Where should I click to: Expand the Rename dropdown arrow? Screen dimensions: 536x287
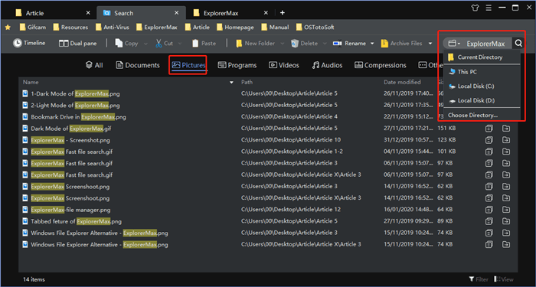pyautogui.click(x=372, y=44)
